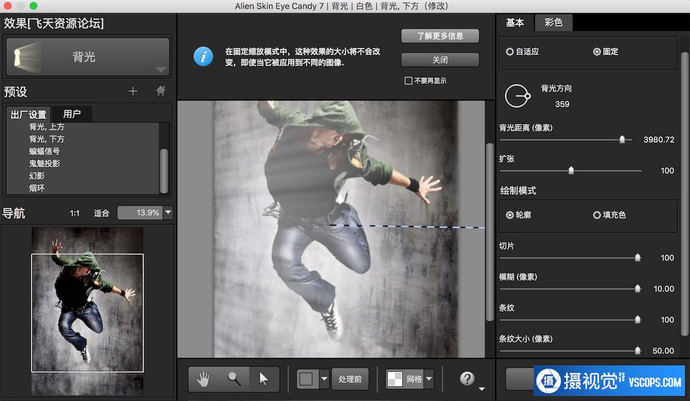Click the 条纹大小 slider handle
Screen dimensions: 690x401
click(x=638, y=351)
